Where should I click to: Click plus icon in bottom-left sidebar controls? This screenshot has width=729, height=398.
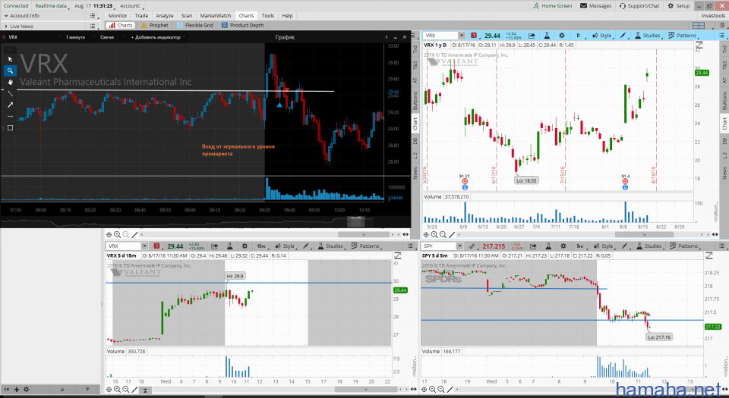click(16, 389)
